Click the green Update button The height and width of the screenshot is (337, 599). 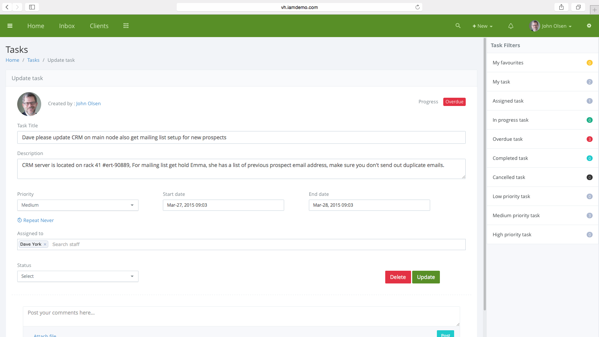(x=426, y=277)
